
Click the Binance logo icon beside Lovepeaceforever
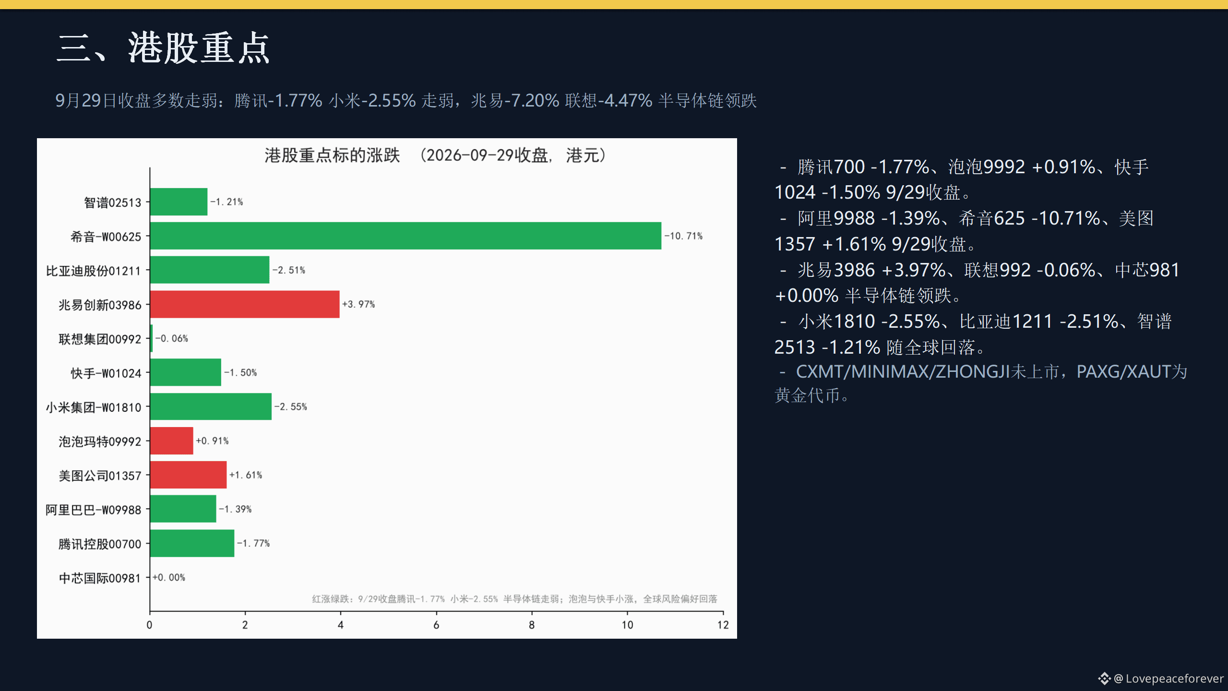pos(1104,678)
